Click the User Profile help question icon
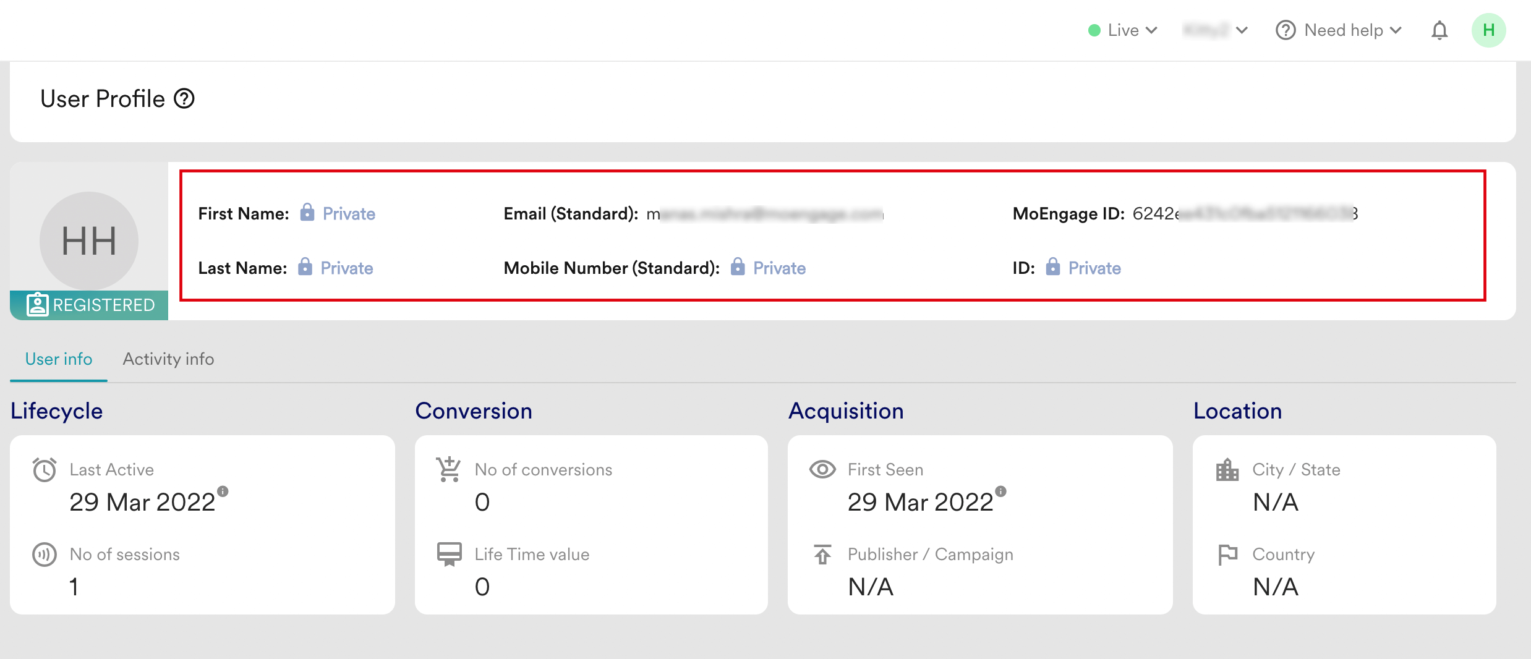This screenshot has height=659, width=1531. (184, 99)
